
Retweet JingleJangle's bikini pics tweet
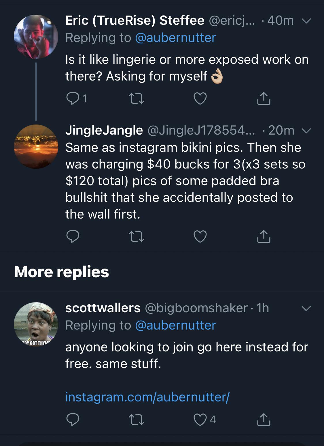point(137,237)
